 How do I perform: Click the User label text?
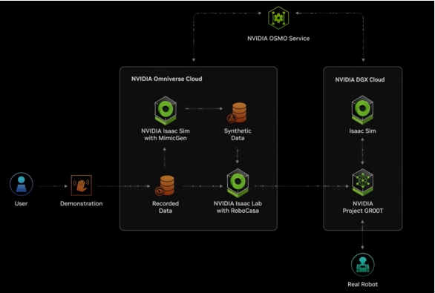21,203
